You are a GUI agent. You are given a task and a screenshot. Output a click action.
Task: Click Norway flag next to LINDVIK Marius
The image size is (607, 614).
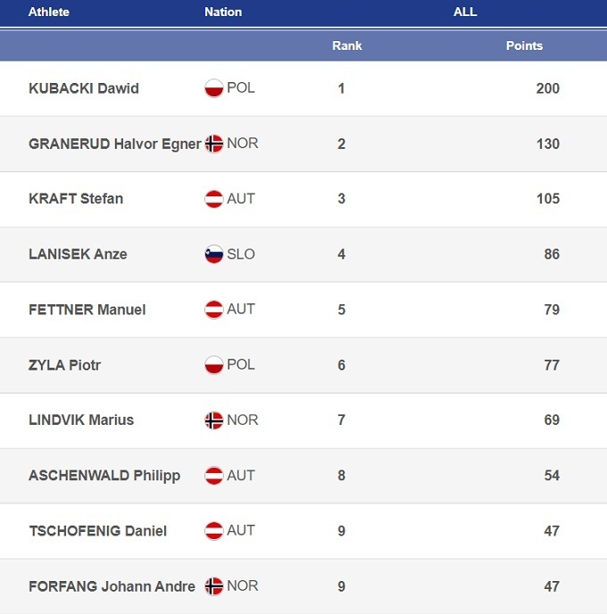click(213, 420)
